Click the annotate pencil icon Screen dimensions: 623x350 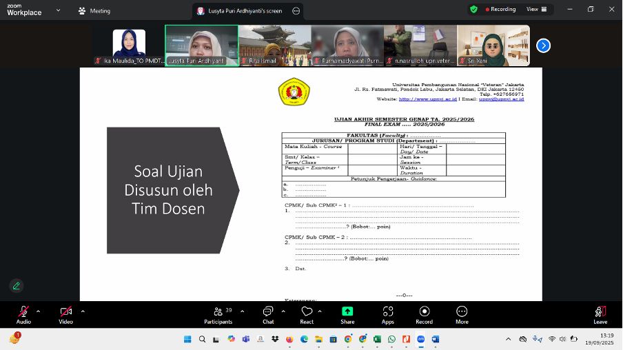(x=16, y=285)
